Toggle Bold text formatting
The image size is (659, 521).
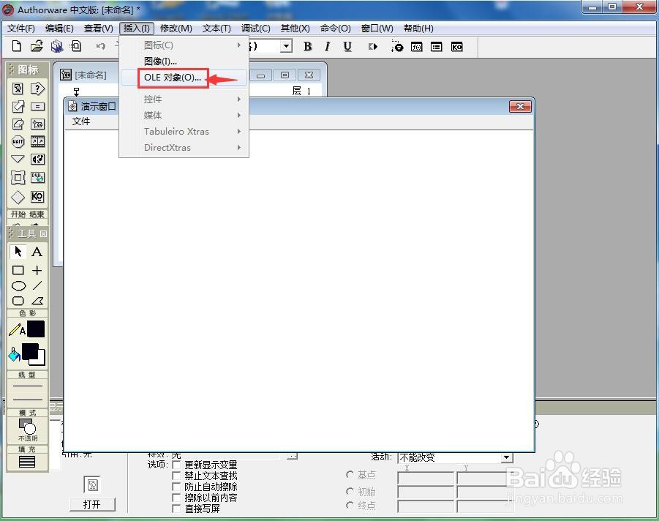(x=308, y=47)
